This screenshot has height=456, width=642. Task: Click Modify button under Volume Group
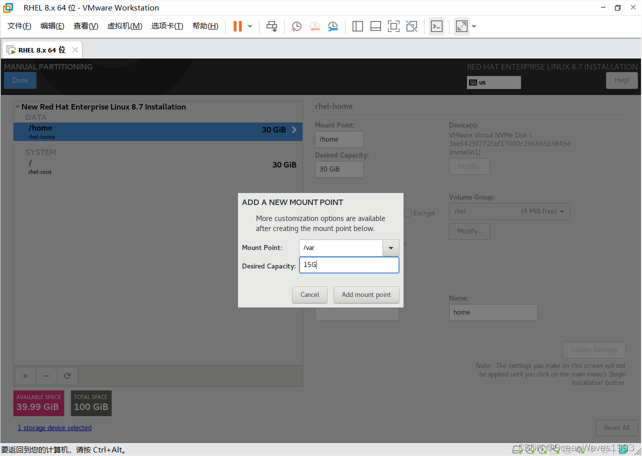469,231
